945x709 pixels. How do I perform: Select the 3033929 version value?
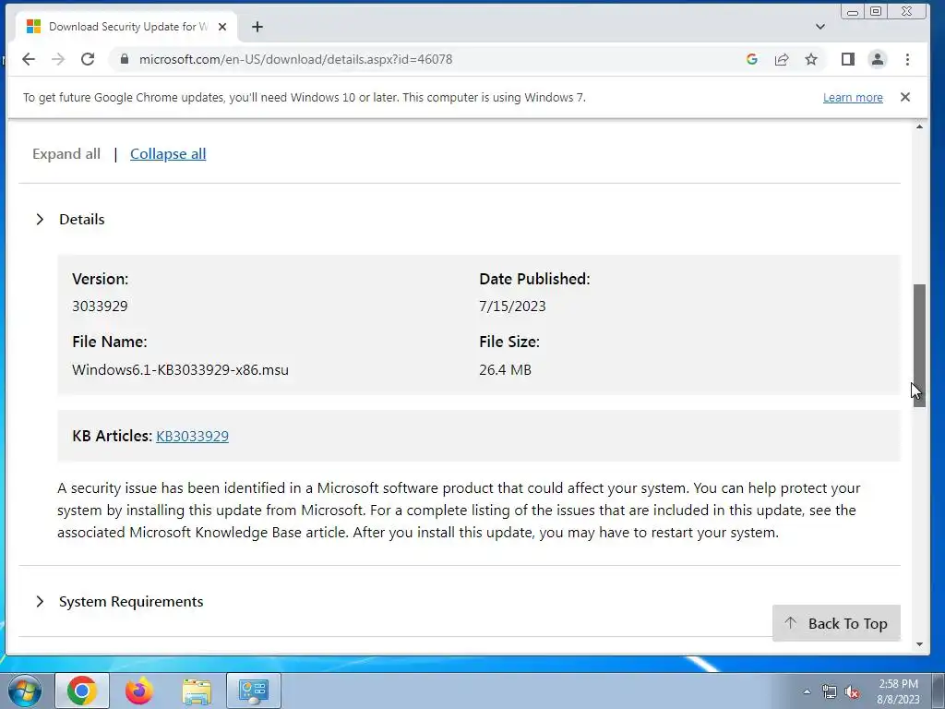100,306
